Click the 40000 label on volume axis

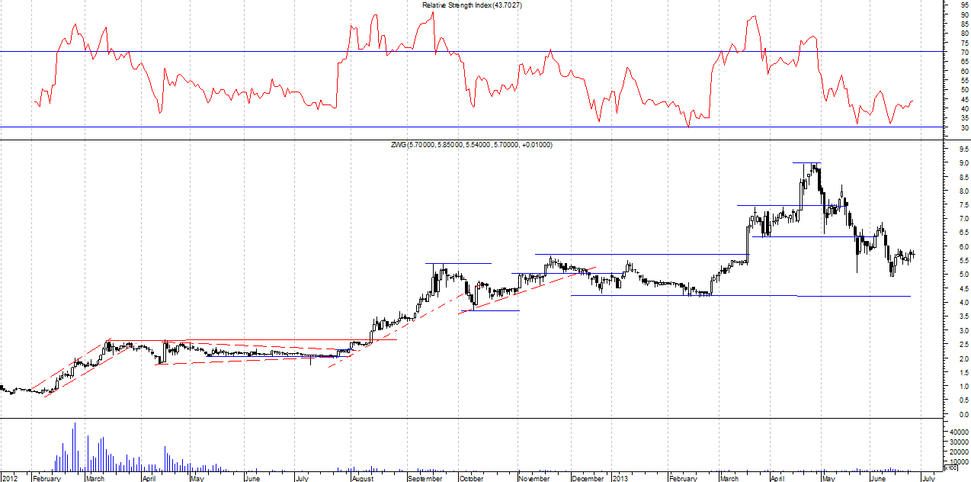tap(959, 432)
